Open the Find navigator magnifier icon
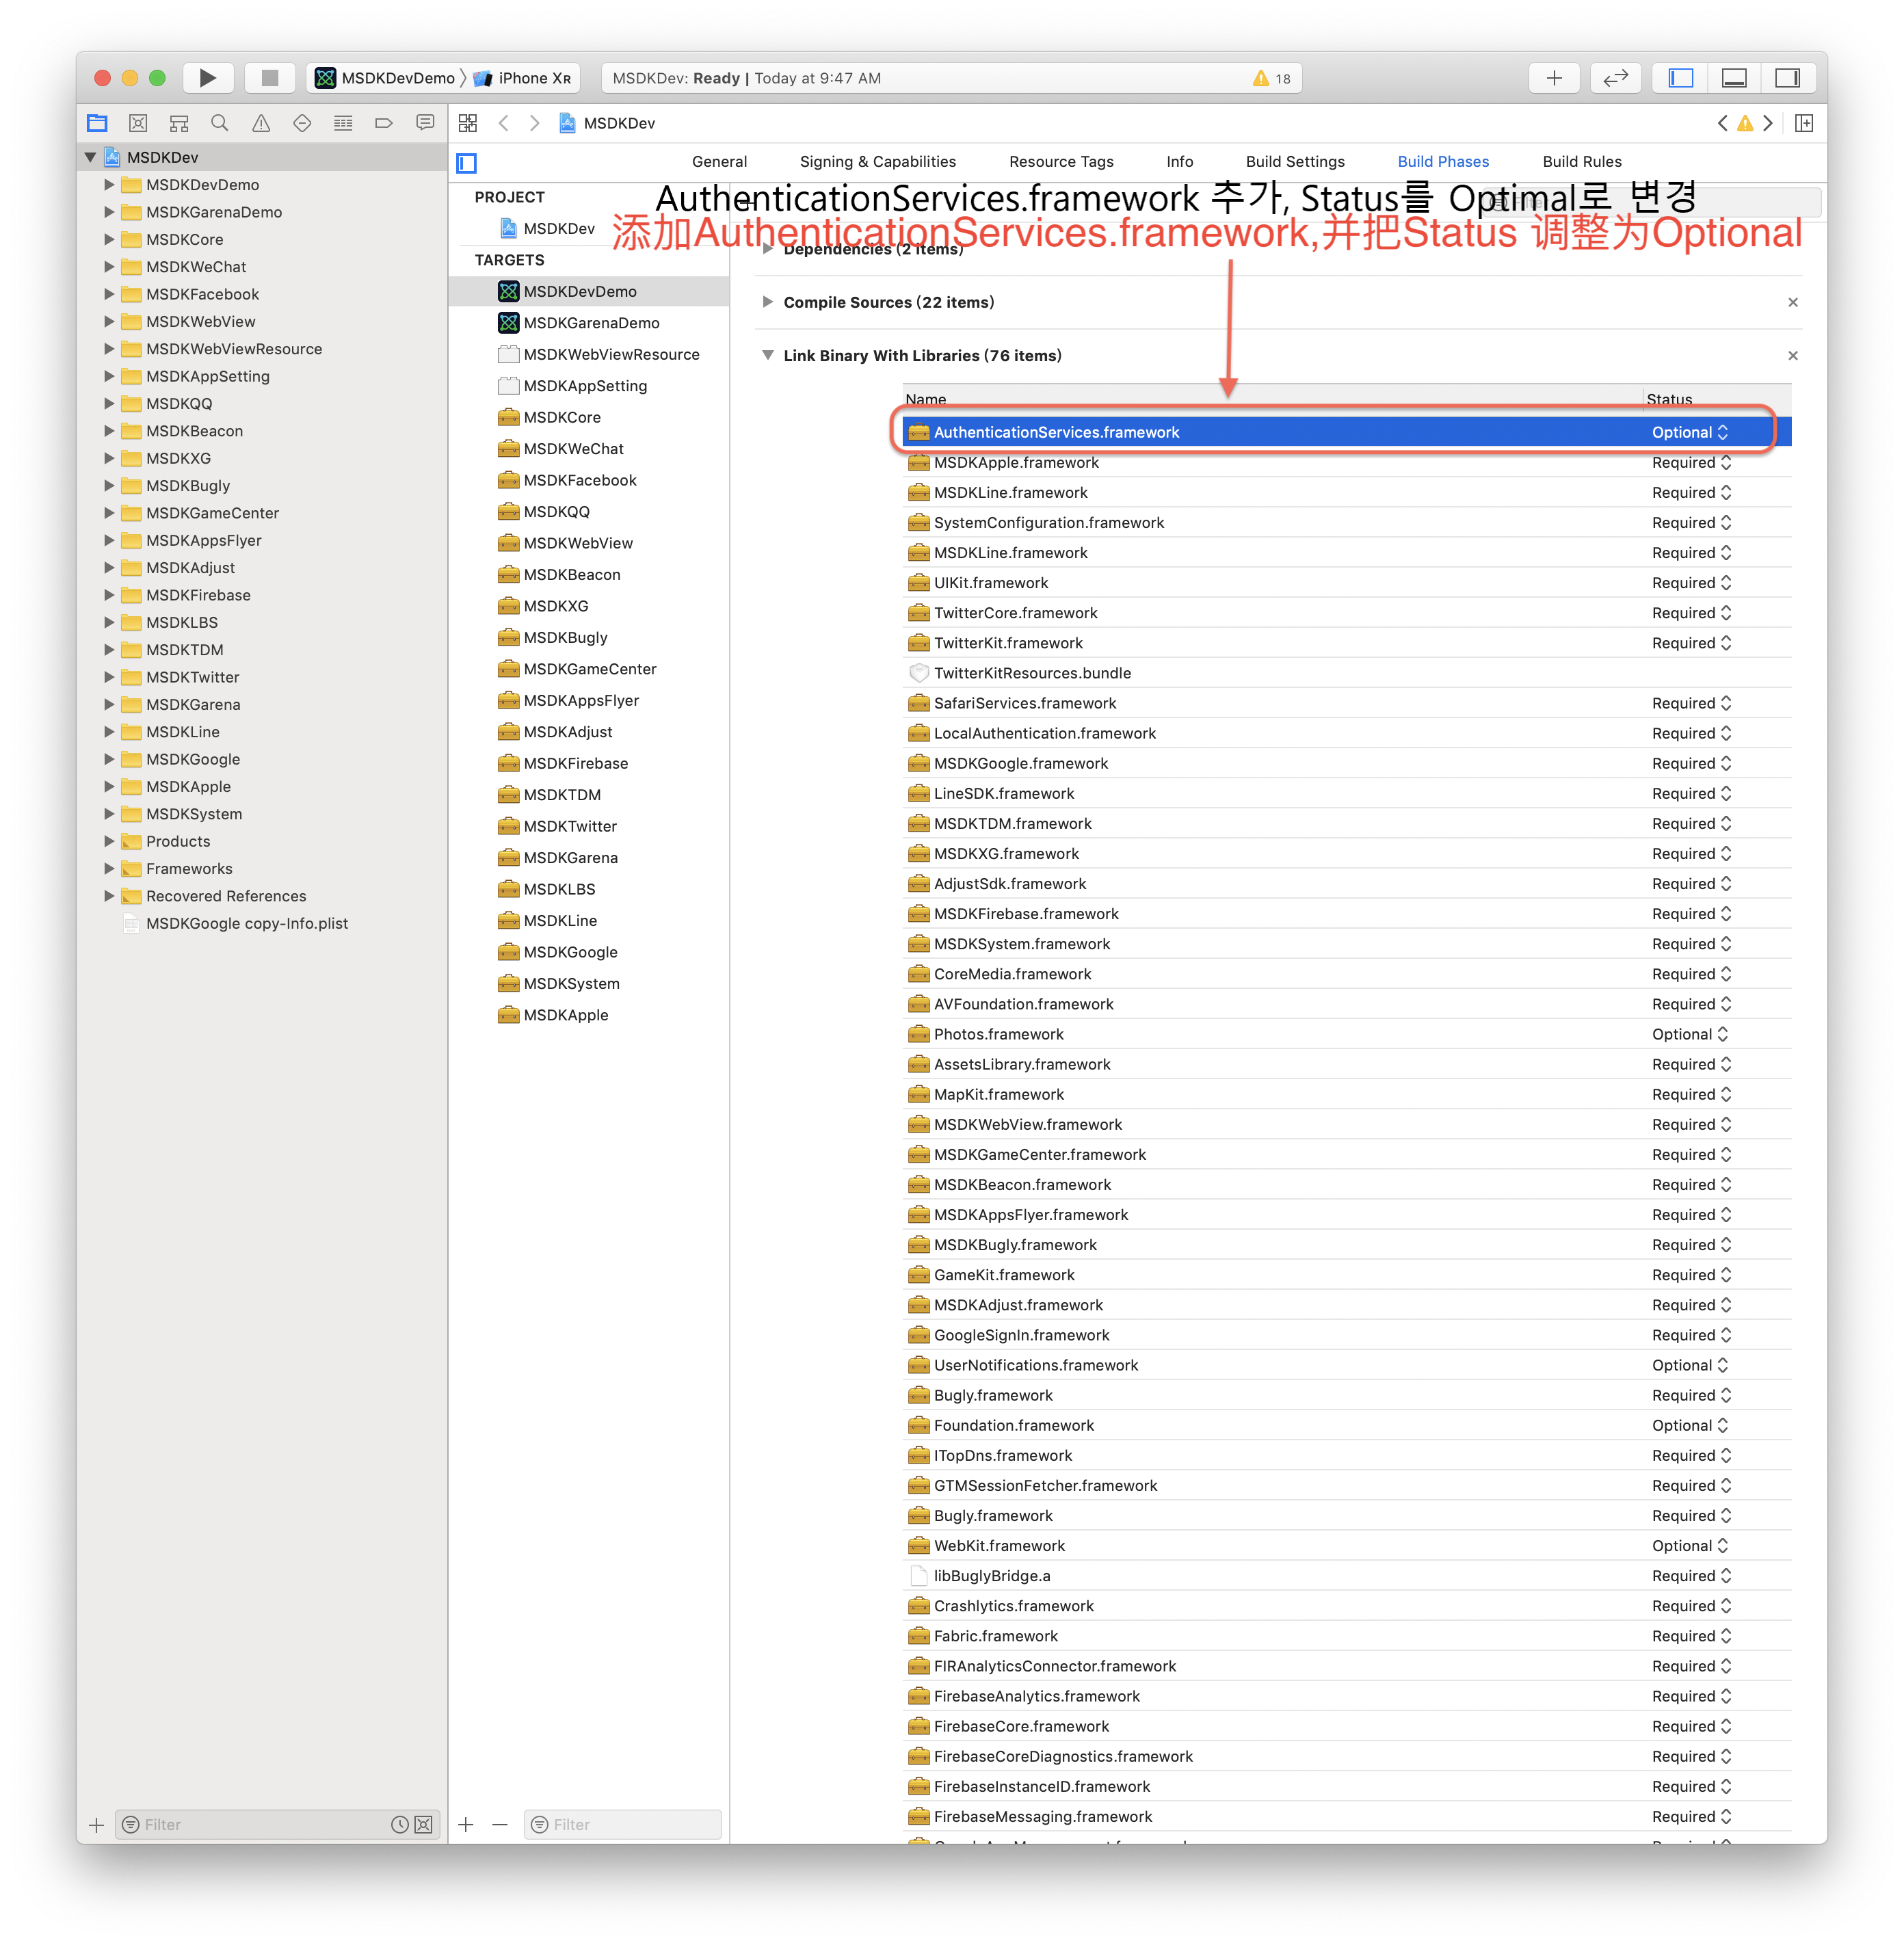The width and height of the screenshot is (1904, 1945). tap(220, 123)
